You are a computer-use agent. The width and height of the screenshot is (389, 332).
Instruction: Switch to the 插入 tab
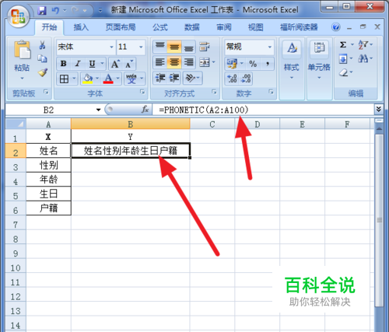tap(81, 27)
